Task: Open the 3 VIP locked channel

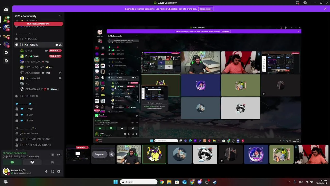Action: (x=38, y=121)
